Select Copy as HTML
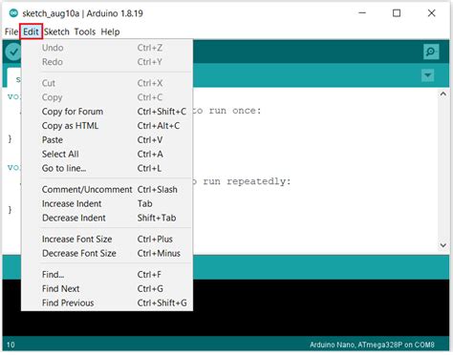Viewport: 453px width, 355px height. [x=107, y=126]
